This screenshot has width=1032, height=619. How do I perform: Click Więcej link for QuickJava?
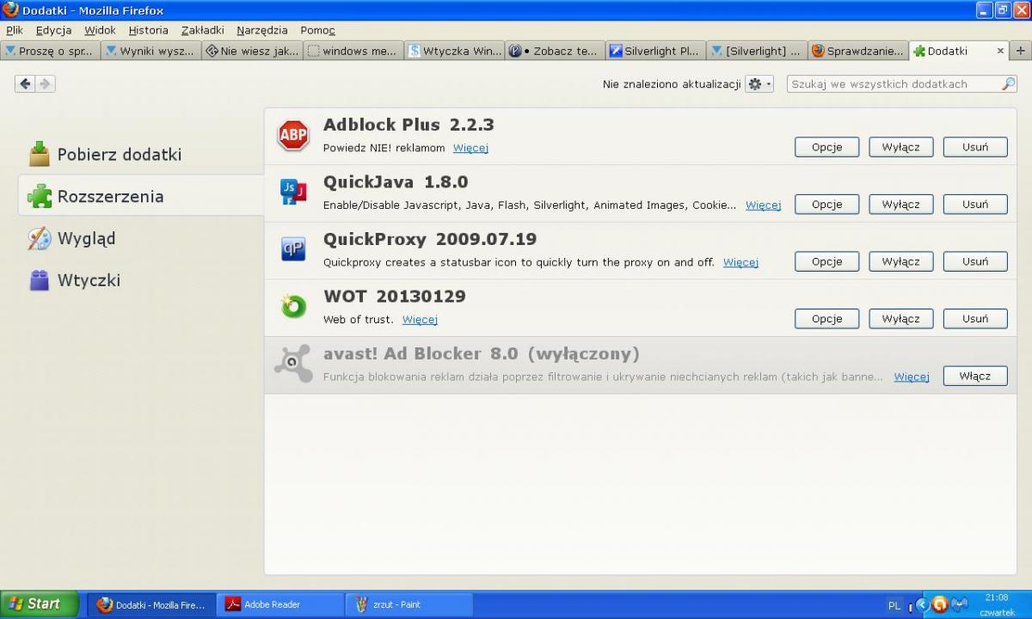click(x=763, y=205)
